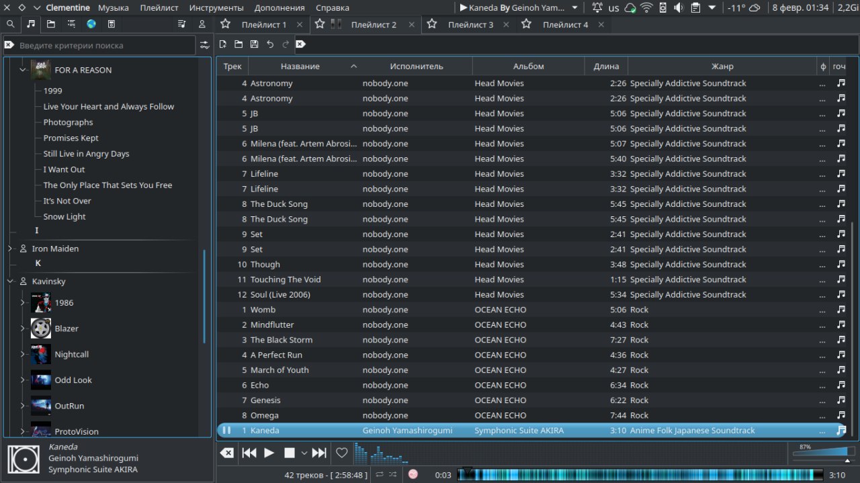Clear the playlist with backspace icon
This screenshot has height=483, width=860.
click(x=227, y=453)
